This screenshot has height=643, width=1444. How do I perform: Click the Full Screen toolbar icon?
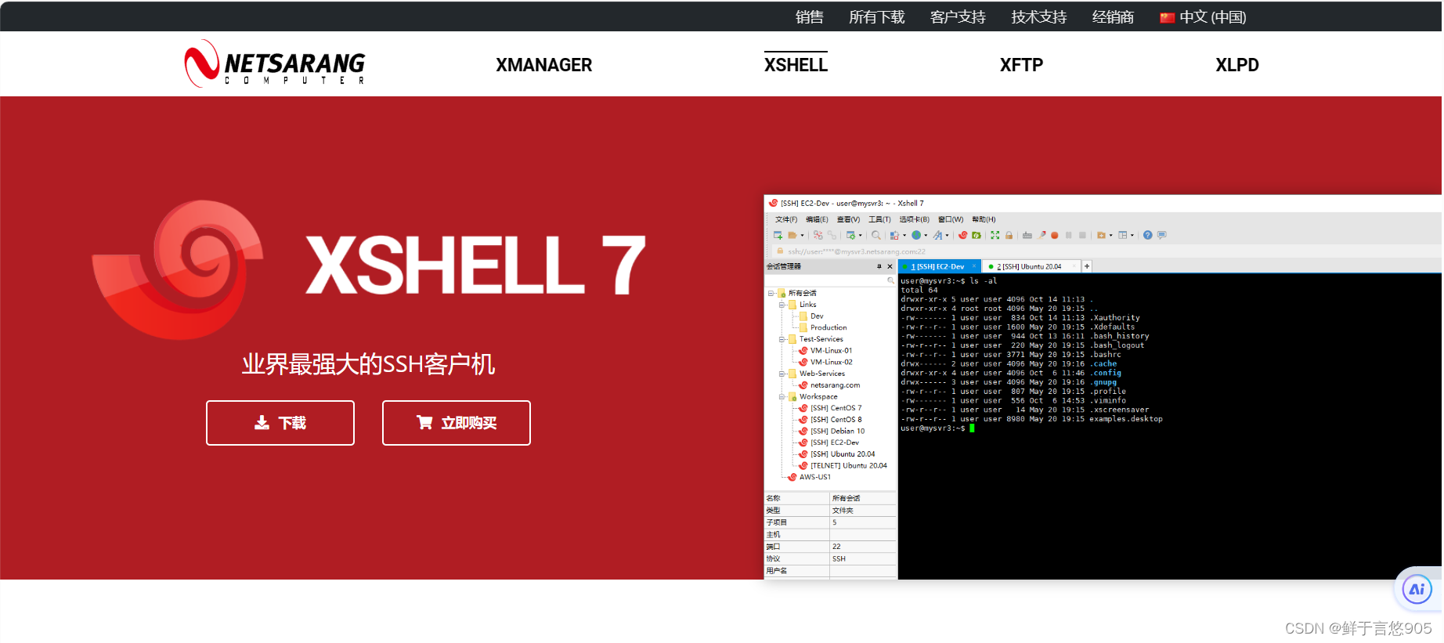click(x=995, y=235)
